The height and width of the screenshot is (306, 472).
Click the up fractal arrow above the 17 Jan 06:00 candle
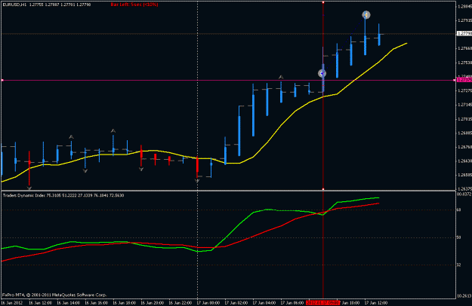click(x=281, y=77)
